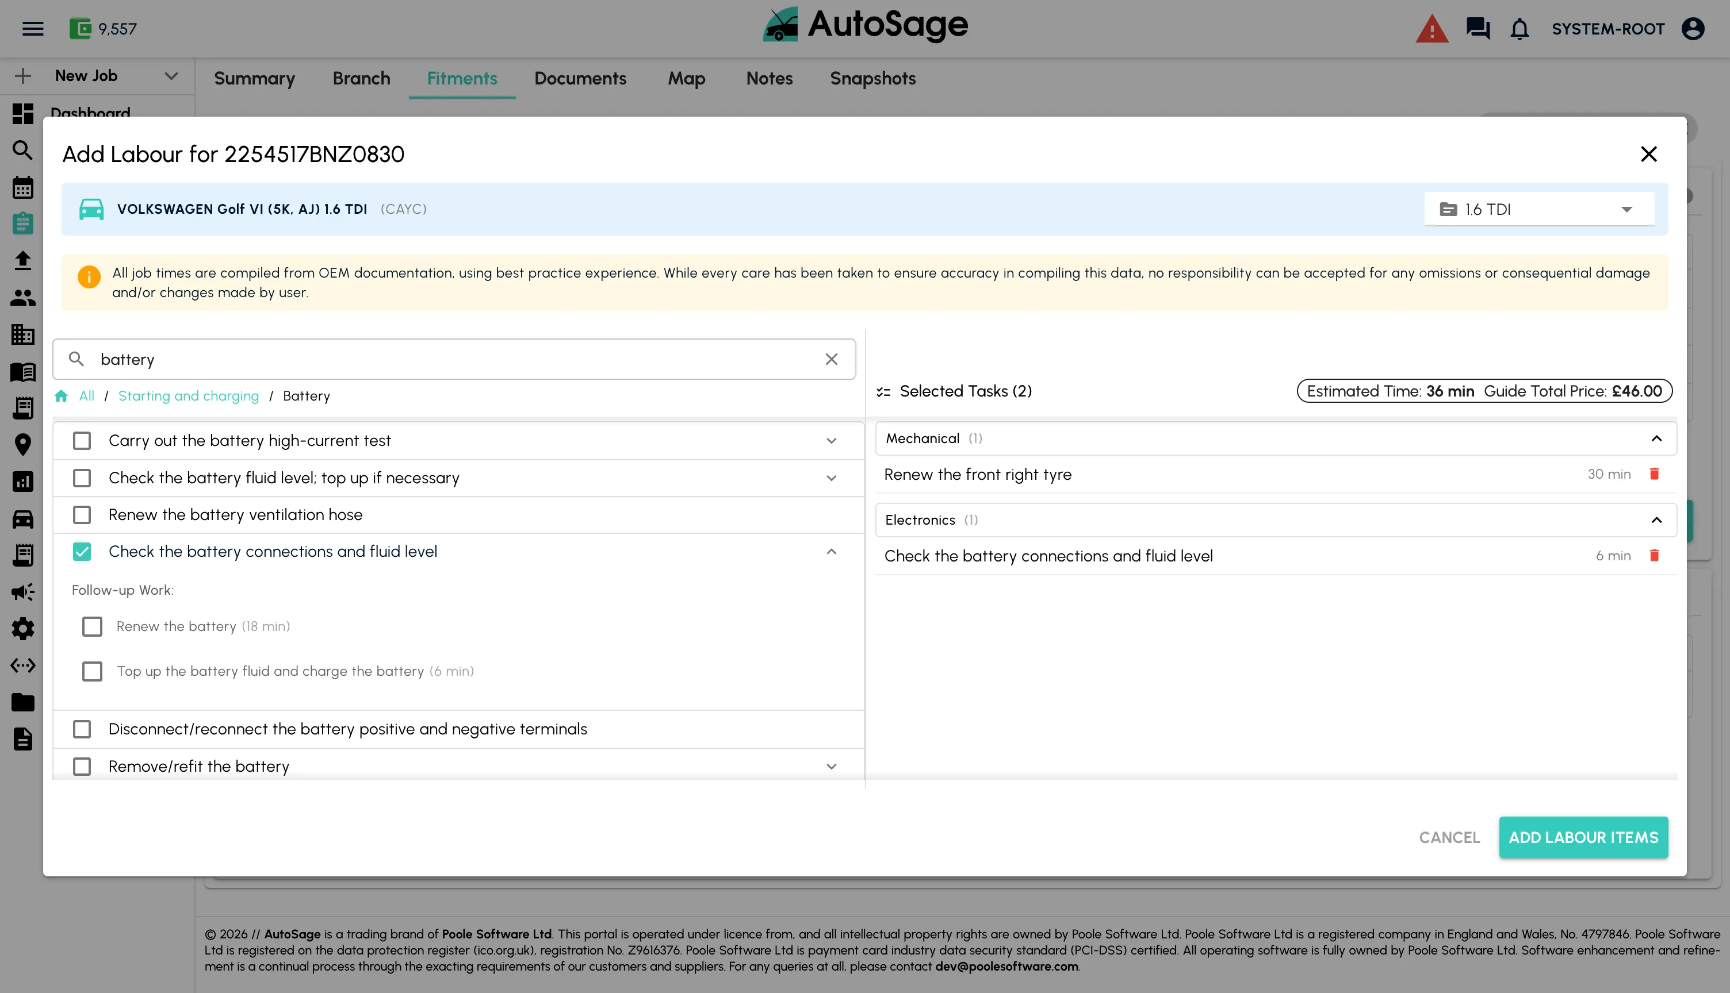Click the Estimated Time and Guide Price pill
This screenshot has height=993, width=1730.
point(1484,391)
